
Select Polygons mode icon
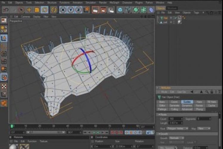click(4, 69)
